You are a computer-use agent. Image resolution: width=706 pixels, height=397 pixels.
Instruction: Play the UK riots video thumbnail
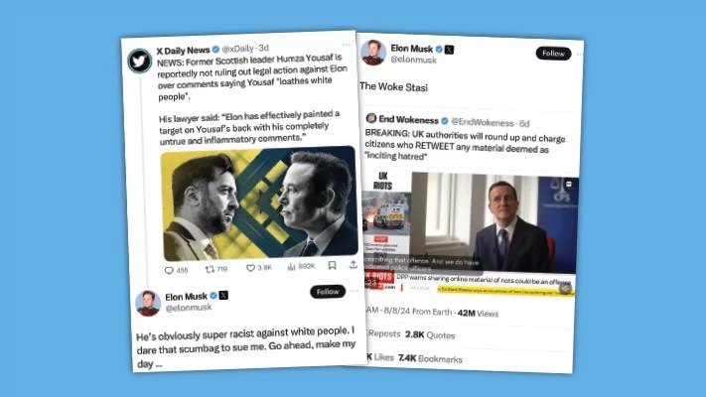[x=470, y=232]
